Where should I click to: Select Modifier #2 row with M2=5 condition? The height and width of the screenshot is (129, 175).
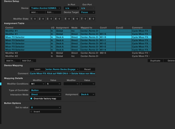coord(78,53)
